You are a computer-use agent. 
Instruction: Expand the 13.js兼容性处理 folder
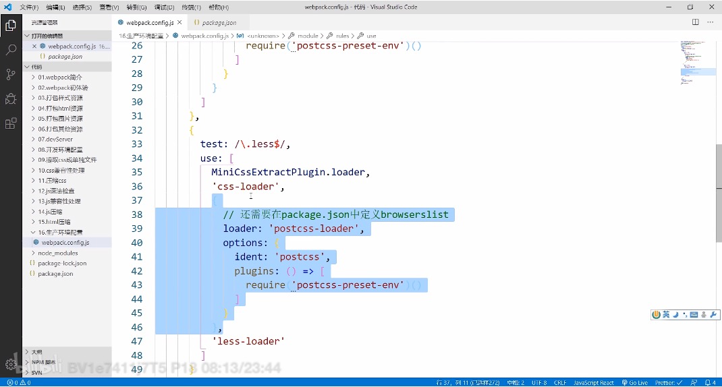click(67, 201)
